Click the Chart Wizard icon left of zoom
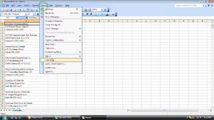Screen dimensions: 214x120 coord(86,10)
